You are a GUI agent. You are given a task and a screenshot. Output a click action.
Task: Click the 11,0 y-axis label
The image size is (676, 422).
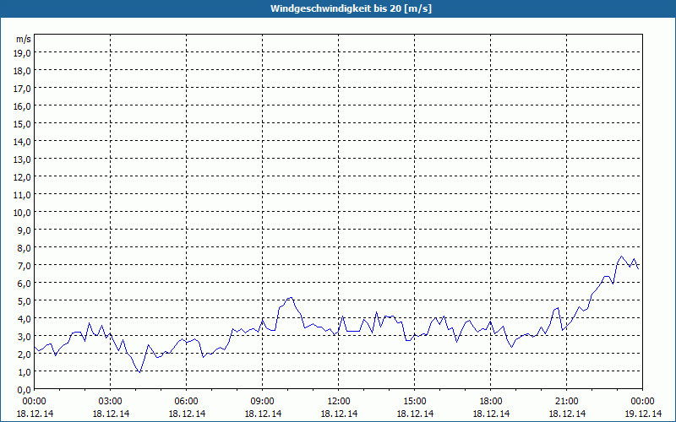pos(22,195)
